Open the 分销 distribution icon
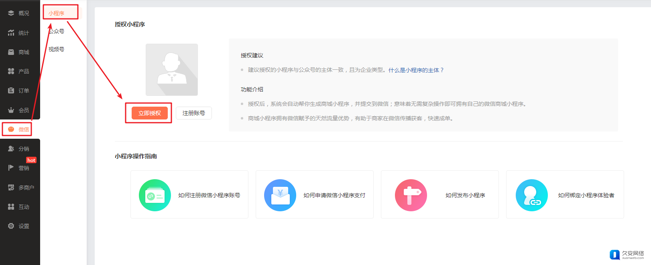The height and width of the screenshot is (265, 651). 11,149
